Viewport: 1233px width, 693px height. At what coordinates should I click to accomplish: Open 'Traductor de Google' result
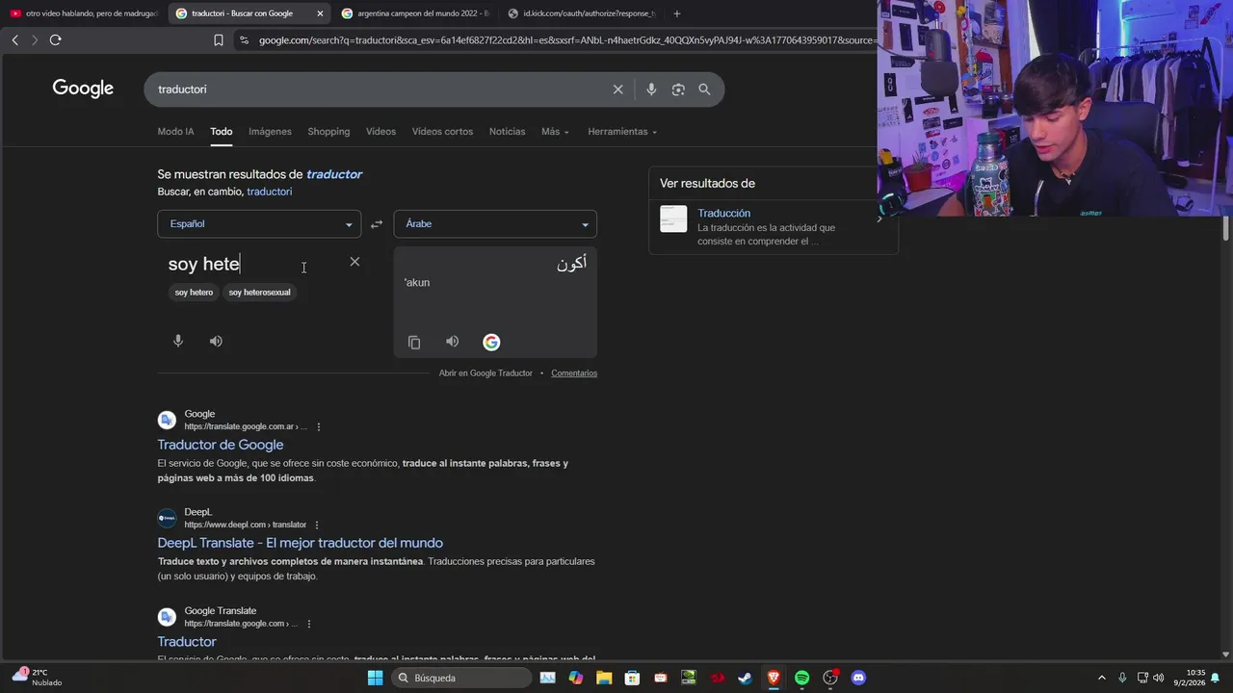tap(221, 445)
